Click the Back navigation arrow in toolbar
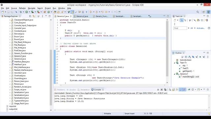The width and height of the screenshot is (211, 119). (x=106, y=12)
